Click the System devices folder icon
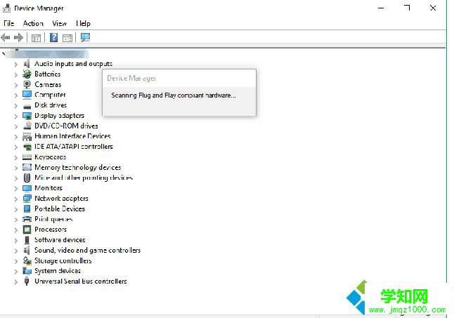The image size is (454, 318). click(x=27, y=271)
